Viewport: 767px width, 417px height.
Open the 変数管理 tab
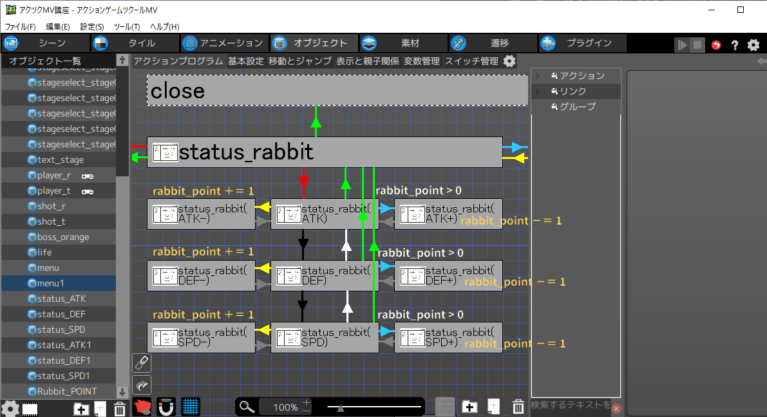[422, 61]
